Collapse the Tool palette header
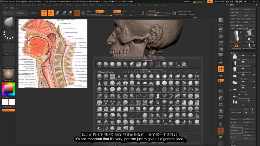Screen dimensions: 260x146 point(232,5)
